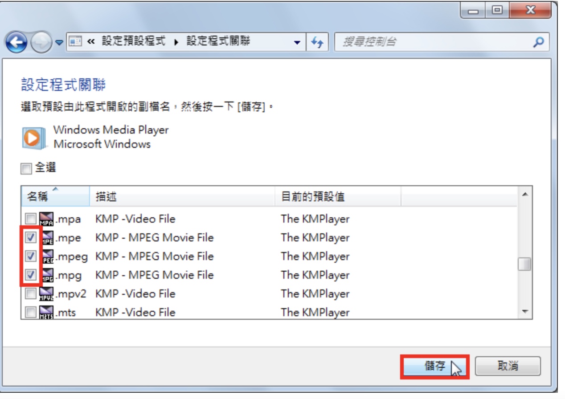
Task: Click the .mts file type icon
Action: click(x=46, y=313)
